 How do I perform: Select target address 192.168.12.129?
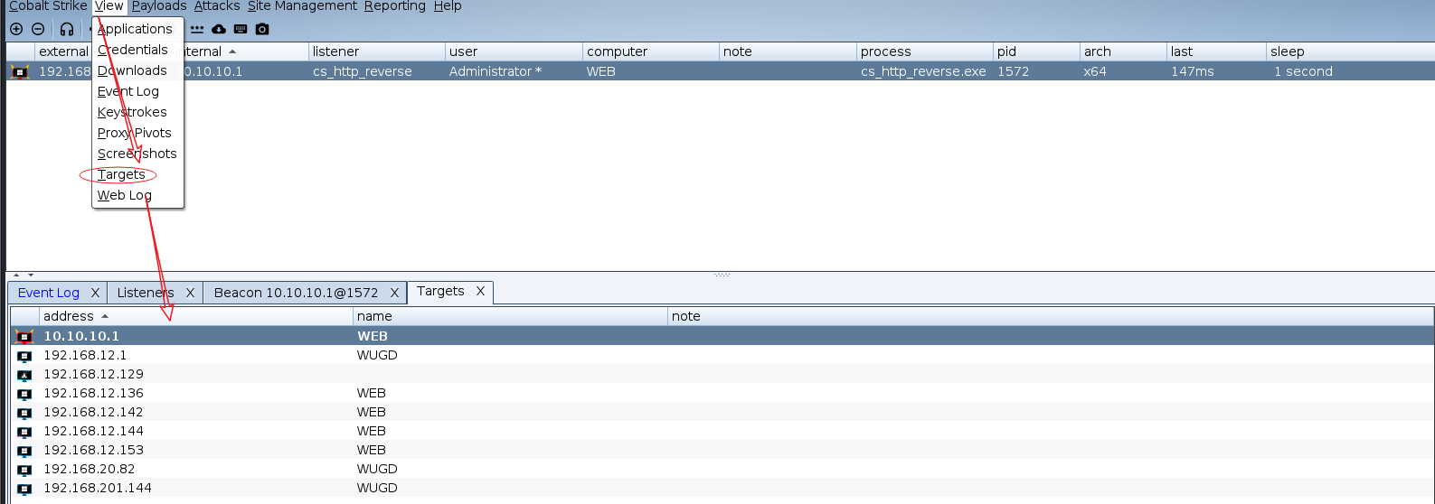93,374
